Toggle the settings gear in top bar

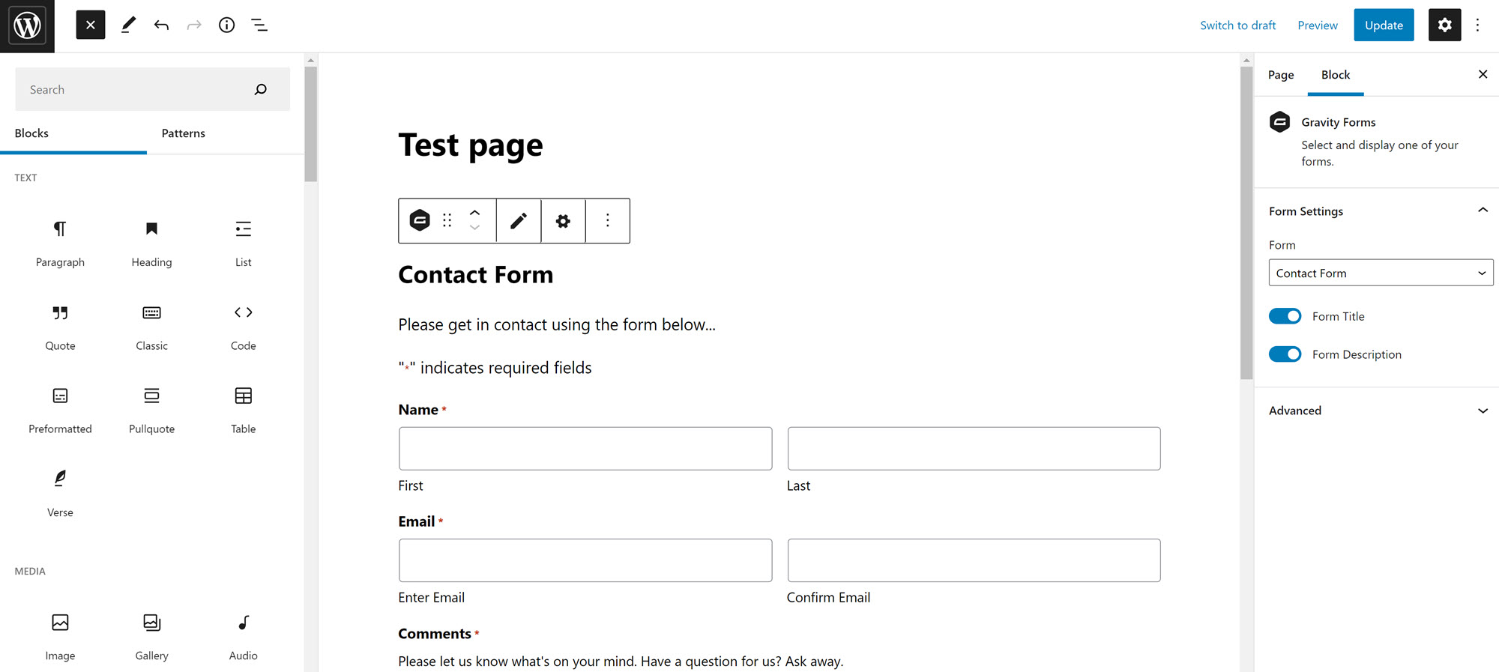coord(1444,25)
